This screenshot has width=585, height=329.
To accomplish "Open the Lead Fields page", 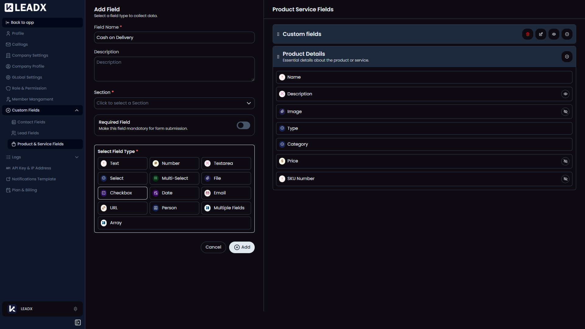I will point(28,133).
